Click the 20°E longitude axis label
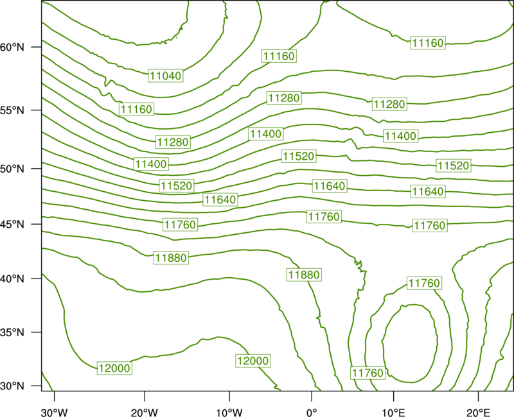Screen dimensions: 514x417 pyautogui.click(x=479, y=413)
